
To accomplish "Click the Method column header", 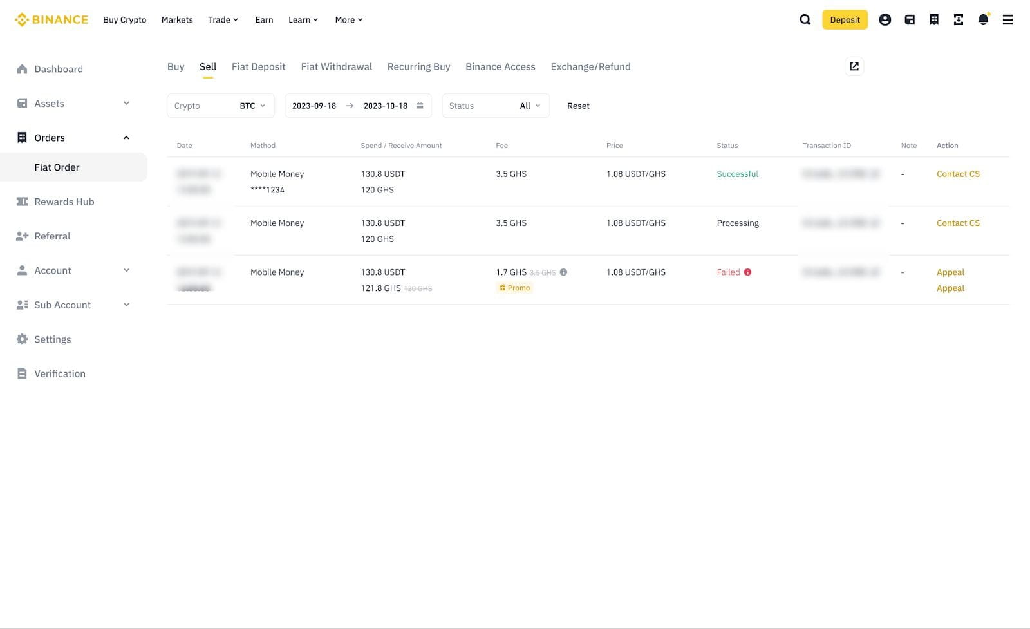I will tap(263, 146).
